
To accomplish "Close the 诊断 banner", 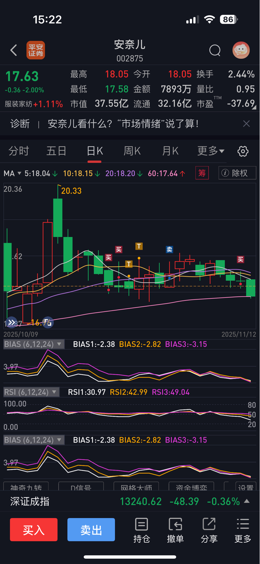I will (246, 124).
